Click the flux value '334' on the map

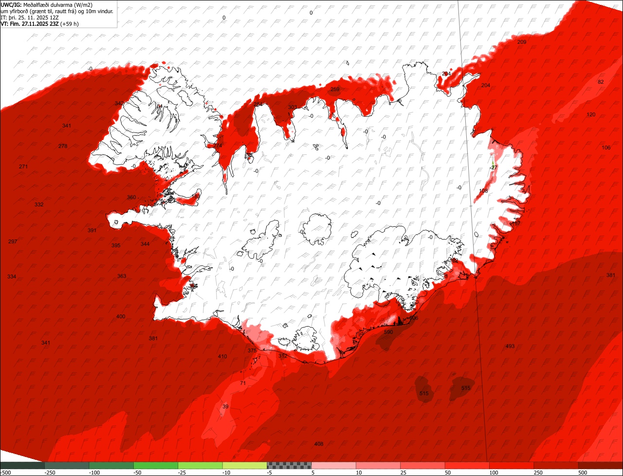click(12, 276)
